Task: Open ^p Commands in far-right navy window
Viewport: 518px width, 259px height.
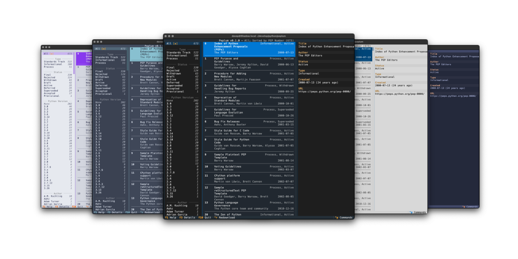Action: click(x=470, y=207)
